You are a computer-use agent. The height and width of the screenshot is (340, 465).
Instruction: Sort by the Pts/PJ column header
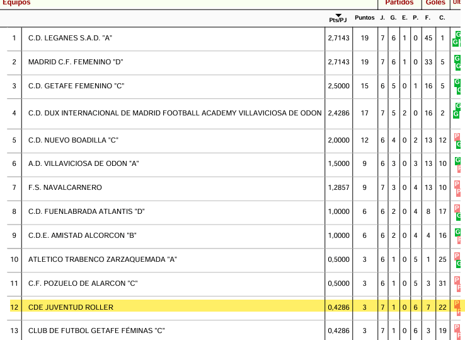tap(338, 20)
